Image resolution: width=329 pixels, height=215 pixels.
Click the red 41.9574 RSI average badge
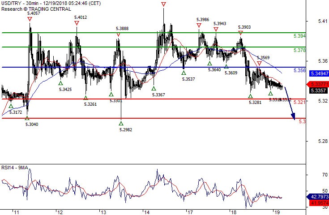tap(319, 203)
